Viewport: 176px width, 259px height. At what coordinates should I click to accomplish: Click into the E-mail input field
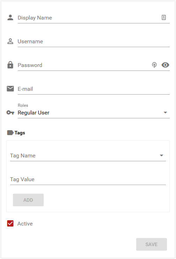[94, 89]
